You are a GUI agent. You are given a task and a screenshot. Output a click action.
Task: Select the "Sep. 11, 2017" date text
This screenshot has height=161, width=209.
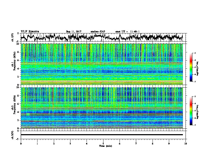pos(74,32)
